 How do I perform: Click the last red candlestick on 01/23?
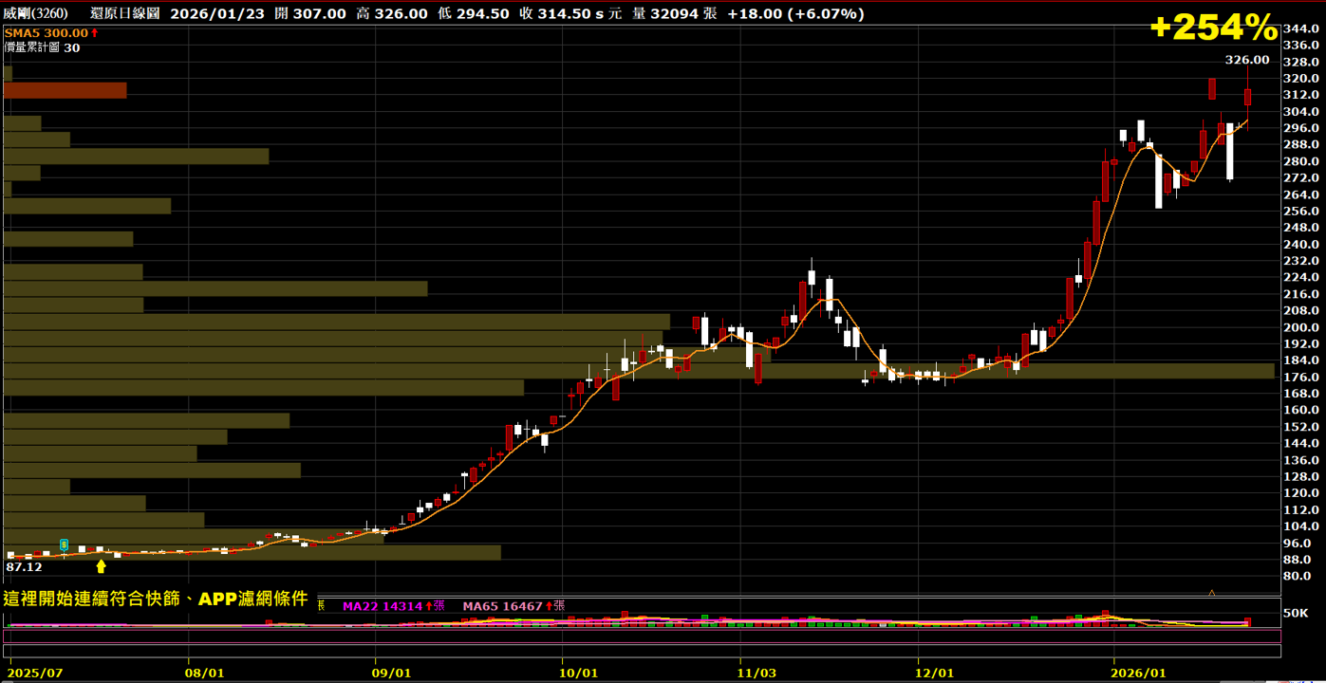[x=1247, y=97]
